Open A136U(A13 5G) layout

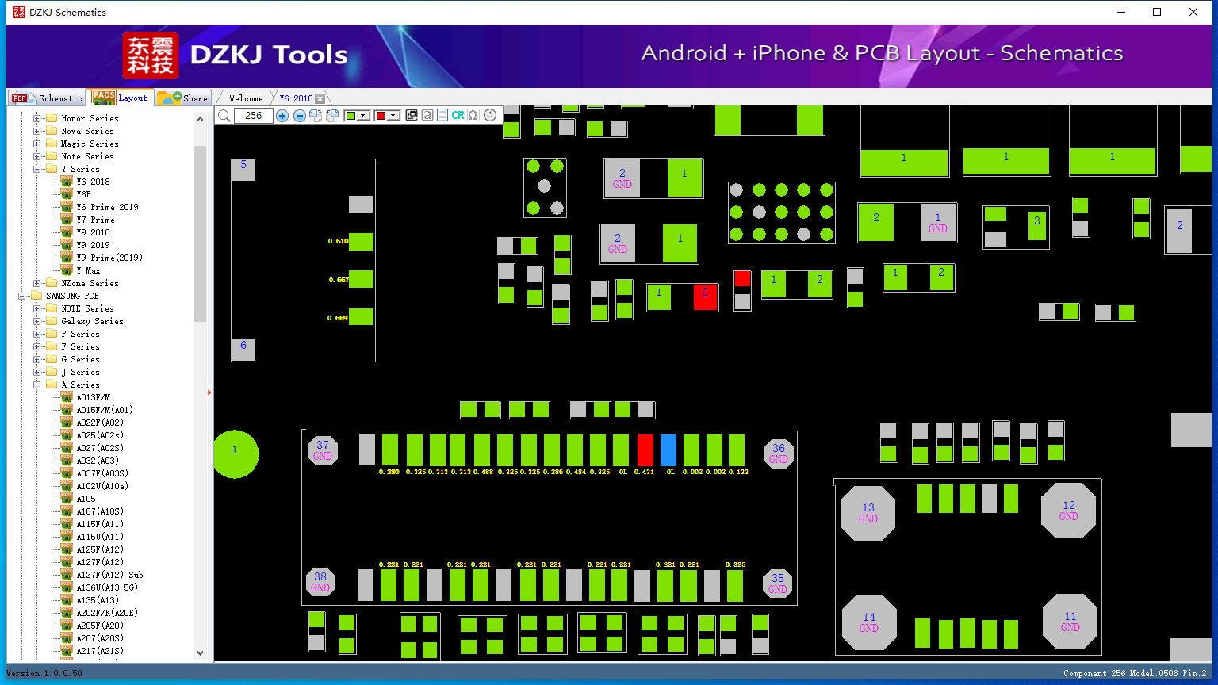(107, 587)
